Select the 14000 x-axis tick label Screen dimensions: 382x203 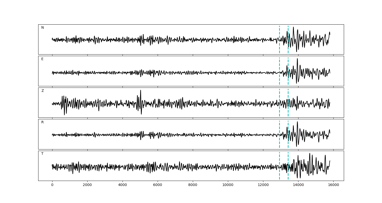(298, 185)
